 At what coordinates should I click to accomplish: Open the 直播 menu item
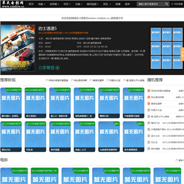118,4
